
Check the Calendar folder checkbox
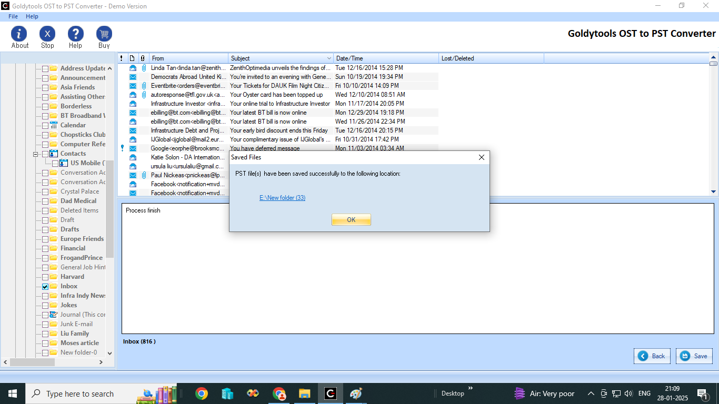pyautogui.click(x=45, y=126)
